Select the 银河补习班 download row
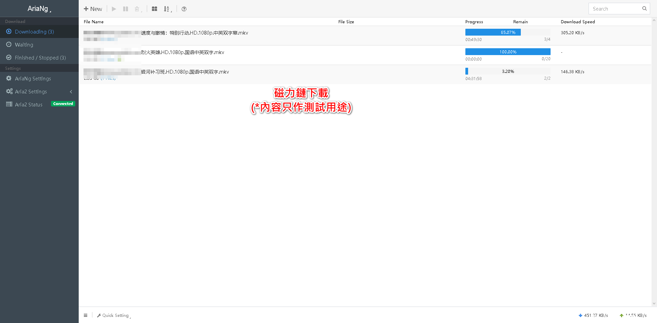Image resolution: width=657 pixels, height=323 pixels. [x=274, y=74]
